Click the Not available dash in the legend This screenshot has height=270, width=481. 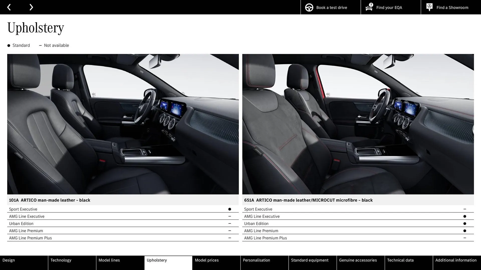coord(40,45)
